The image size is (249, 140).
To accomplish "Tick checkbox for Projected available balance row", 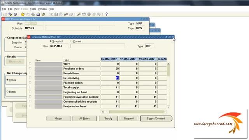I will pos(30,96).
